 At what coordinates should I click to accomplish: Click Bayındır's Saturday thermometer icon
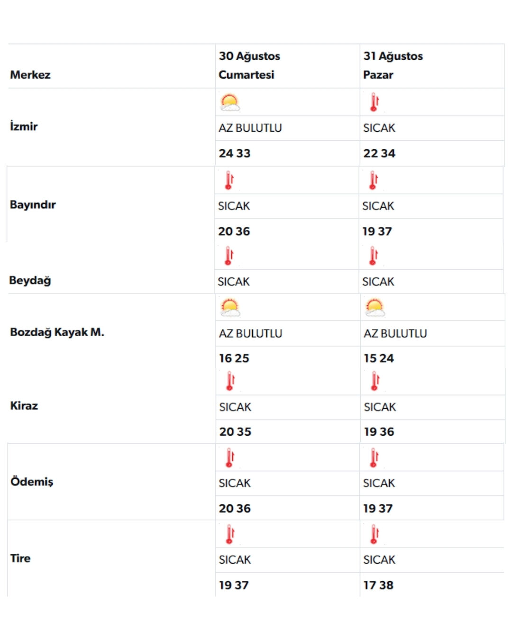tap(229, 181)
